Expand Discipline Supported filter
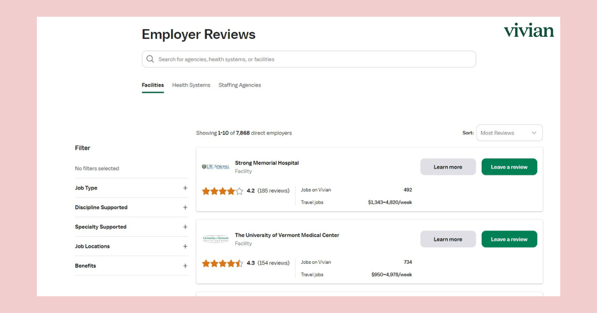This screenshot has width=597, height=313. click(185, 208)
